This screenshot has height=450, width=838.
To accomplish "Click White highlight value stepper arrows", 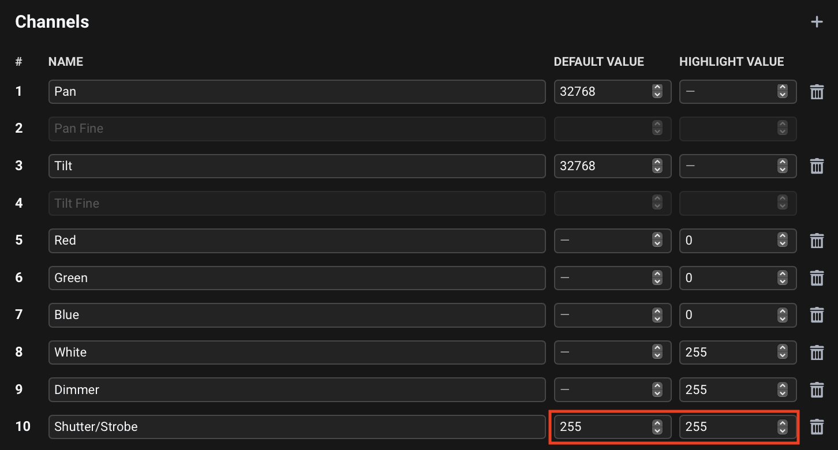I will 782,352.
